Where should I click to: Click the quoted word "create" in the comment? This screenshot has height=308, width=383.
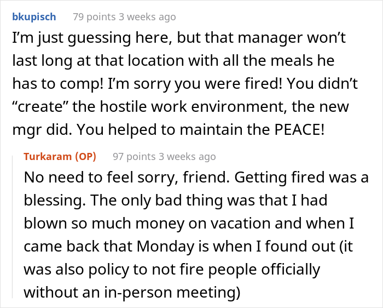[40, 106]
